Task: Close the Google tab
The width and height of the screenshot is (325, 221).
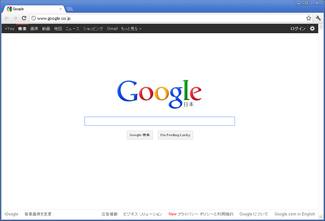Action: pyautogui.click(x=60, y=9)
